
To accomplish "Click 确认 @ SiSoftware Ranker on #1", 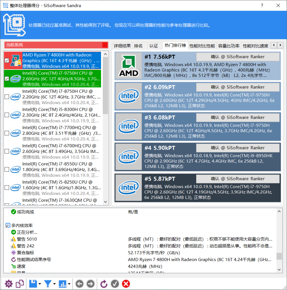I will (x=238, y=57).
